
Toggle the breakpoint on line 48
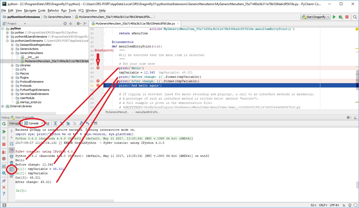(x=98, y=68)
